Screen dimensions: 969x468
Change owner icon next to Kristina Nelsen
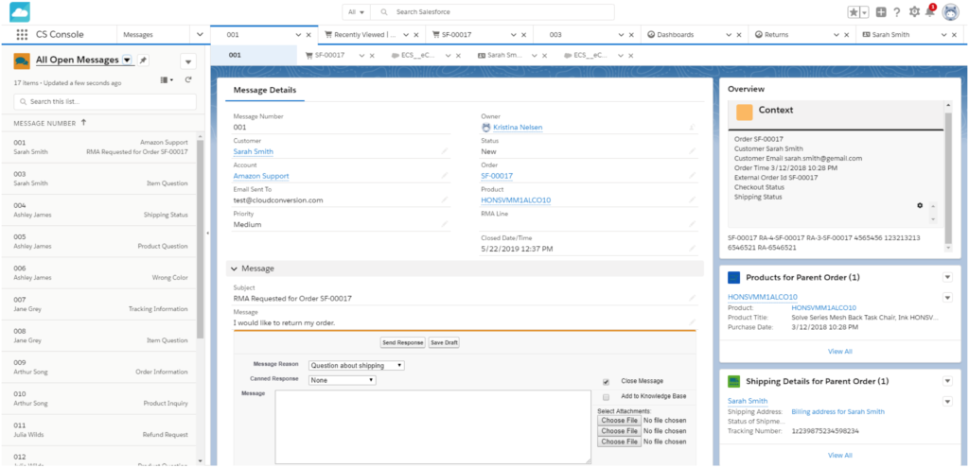click(692, 128)
